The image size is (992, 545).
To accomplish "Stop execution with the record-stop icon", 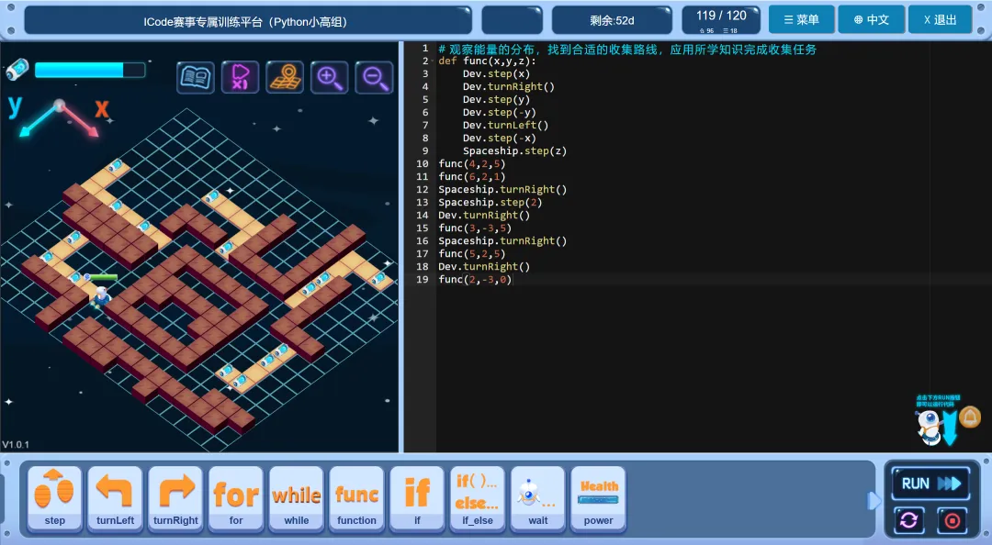I will (x=952, y=520).
